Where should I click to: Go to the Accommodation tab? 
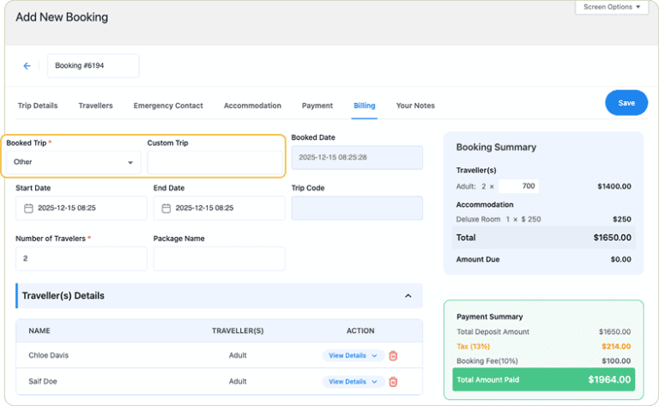pos(252,106)
